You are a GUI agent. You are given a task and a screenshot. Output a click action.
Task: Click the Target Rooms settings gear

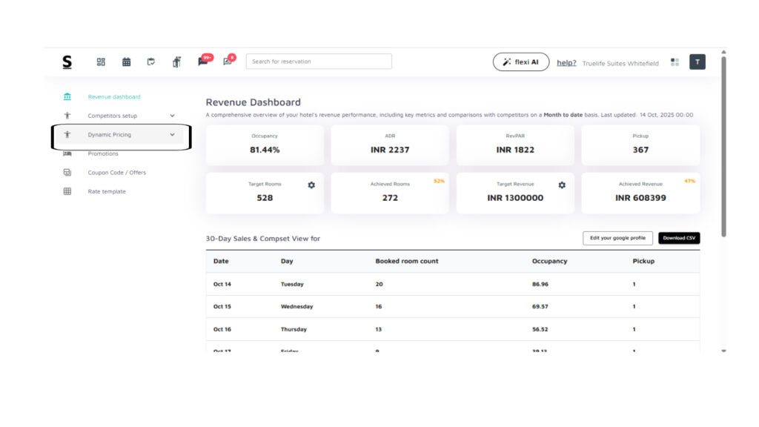coord(311,185)
